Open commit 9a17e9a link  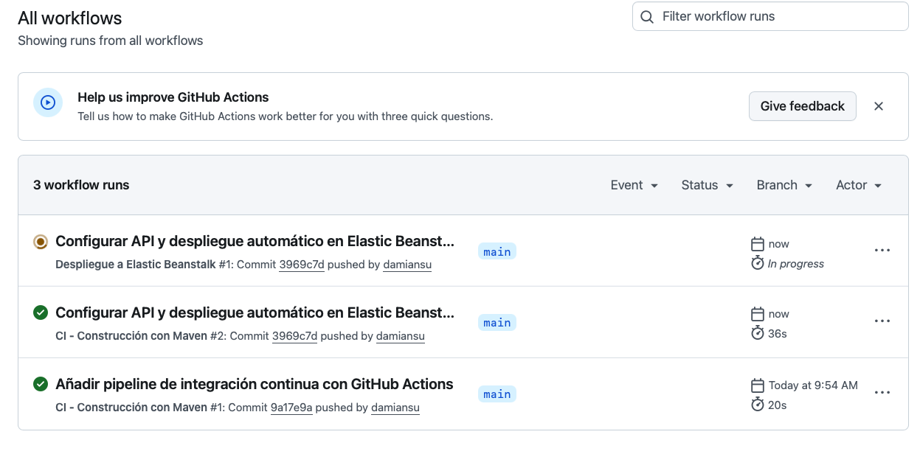291,408
